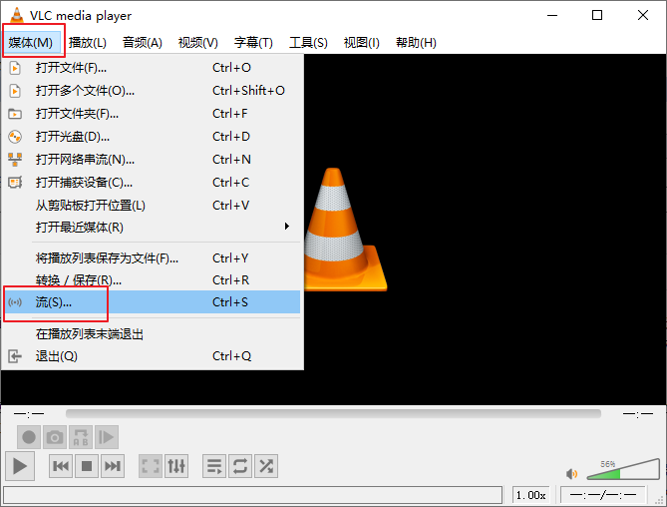Viewport: 667px width, 507px height.
Task: Toggle fullscreen mode button
Action: point(151,466)
